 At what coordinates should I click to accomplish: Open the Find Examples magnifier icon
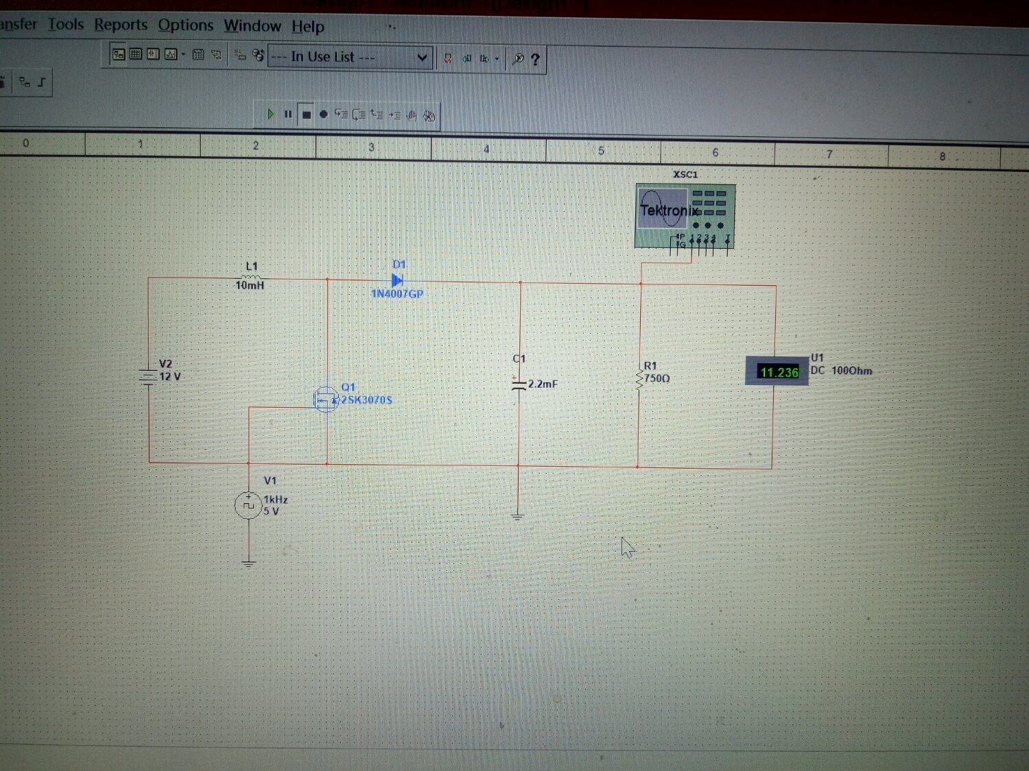coord(519,59)
